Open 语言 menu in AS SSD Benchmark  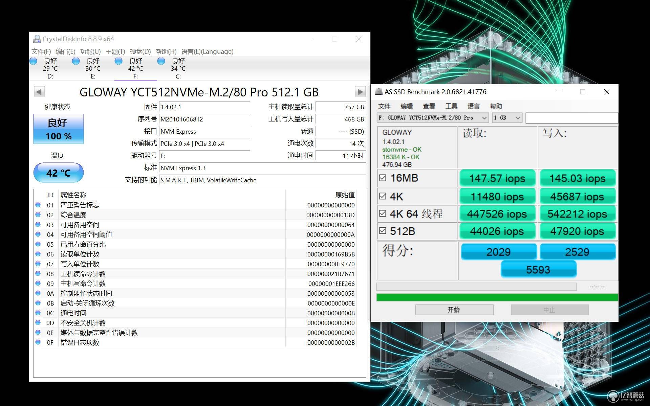coord(474,106)
